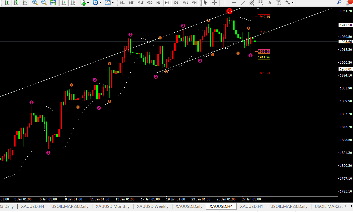The height and width of the screenshot is (212, 353).
Task: Set timeframe to MN
Action: point(194,3)
